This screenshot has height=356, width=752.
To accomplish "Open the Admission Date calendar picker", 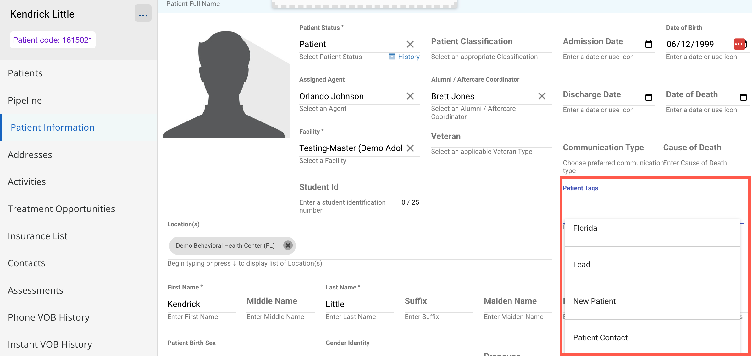I will point(648,44).
